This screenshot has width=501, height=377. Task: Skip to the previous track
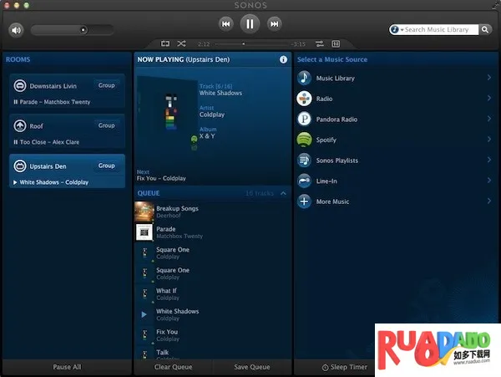(226, 24)
